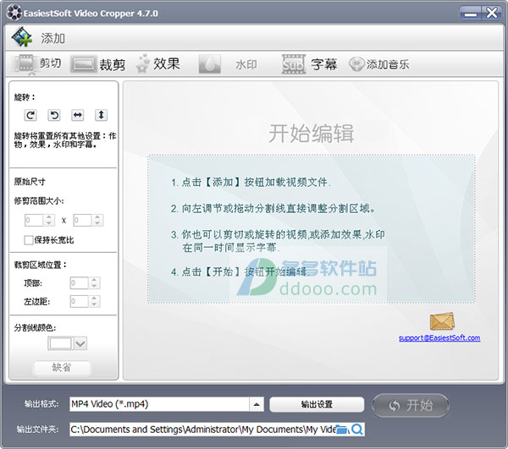508x449 pixels.
Task: Click the 开始编辑 heading text
Action: 311,134
